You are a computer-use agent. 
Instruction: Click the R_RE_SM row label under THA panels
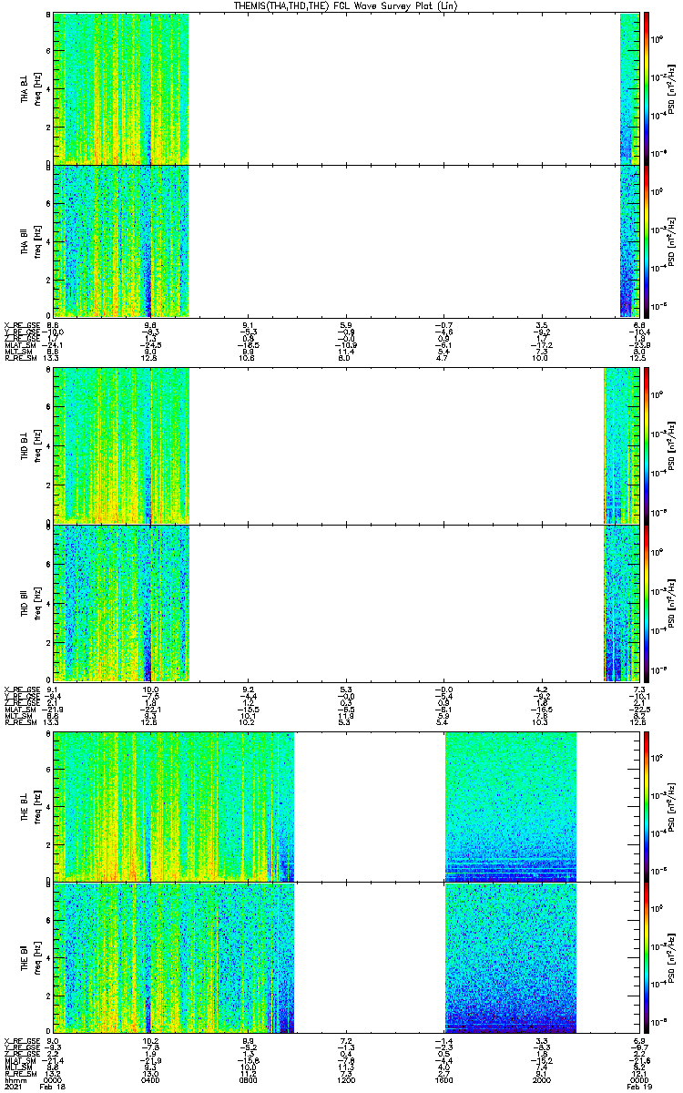tap(19, 358)
